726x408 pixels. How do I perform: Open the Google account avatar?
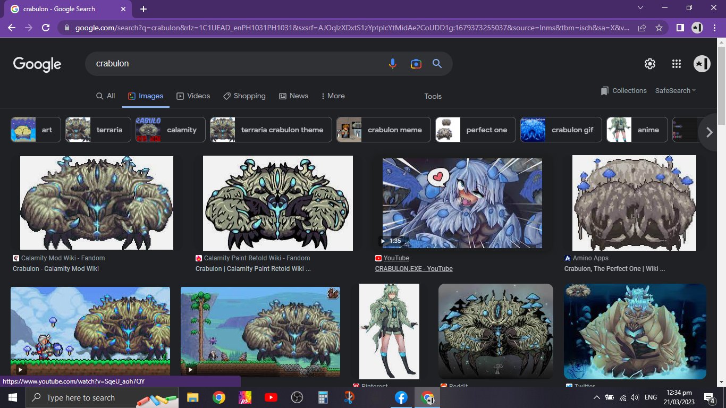[702, 64]
